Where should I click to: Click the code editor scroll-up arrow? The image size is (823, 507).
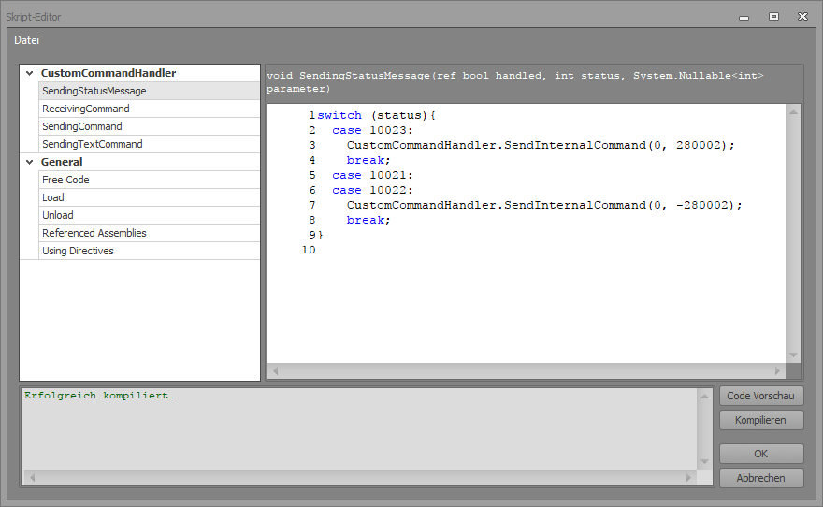[x=793, y=112]
